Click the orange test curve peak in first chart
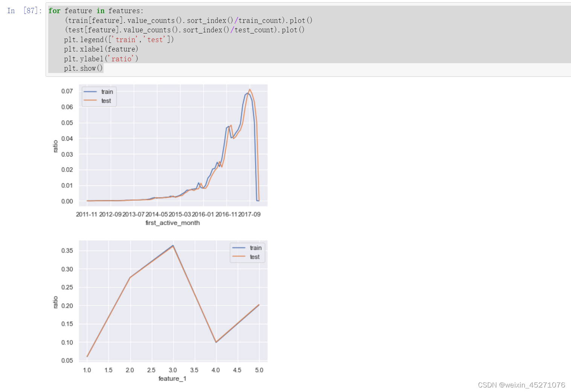Screen dimensions: 571x392 (250, 90)
